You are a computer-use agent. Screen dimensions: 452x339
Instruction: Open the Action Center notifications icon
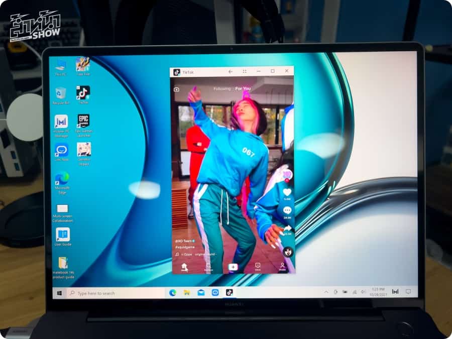click(408, 292)
